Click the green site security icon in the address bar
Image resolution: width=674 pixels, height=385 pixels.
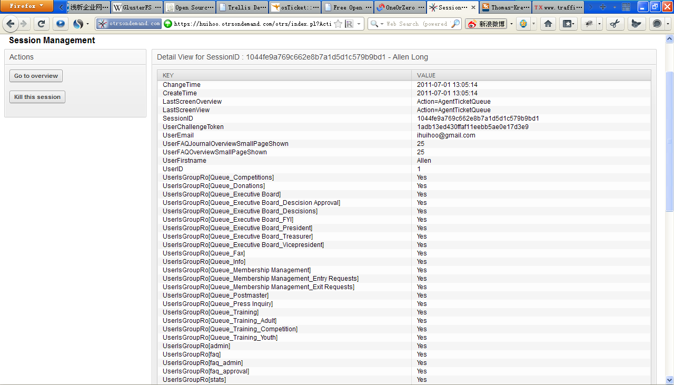(168, 24)
